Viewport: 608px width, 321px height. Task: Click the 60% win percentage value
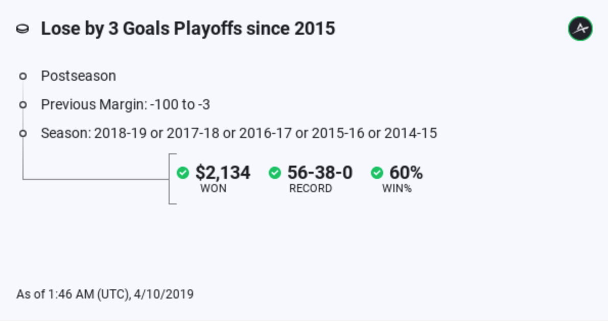coord(406,173)
